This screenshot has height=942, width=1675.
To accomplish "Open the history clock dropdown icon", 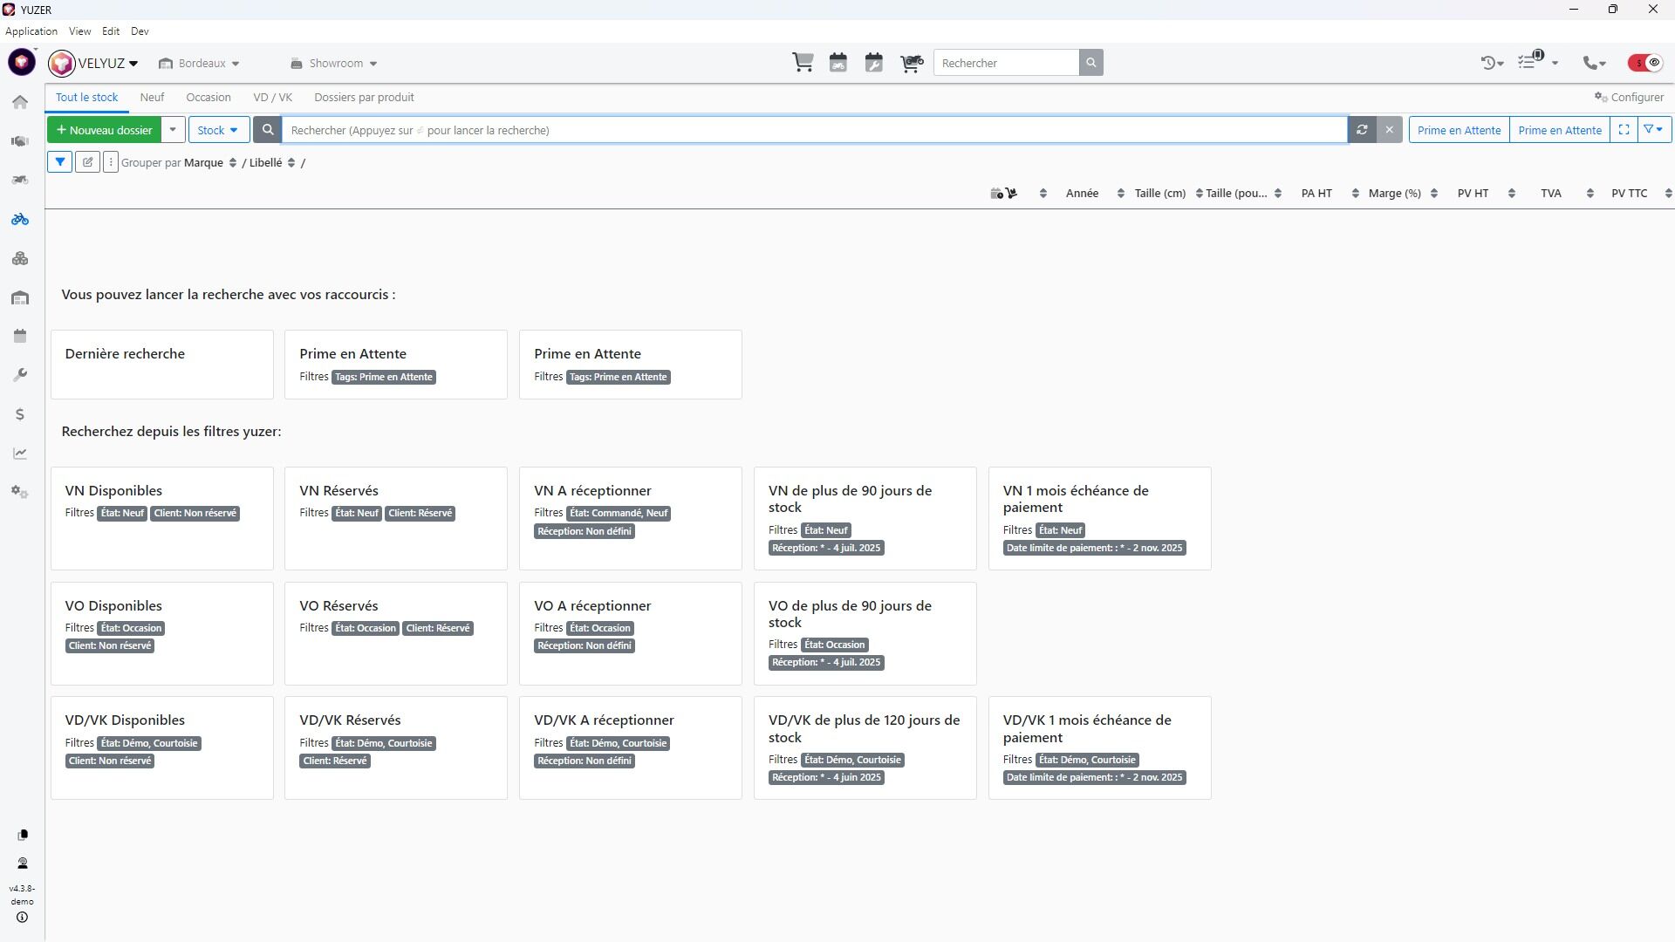I will pos(1492,63).
